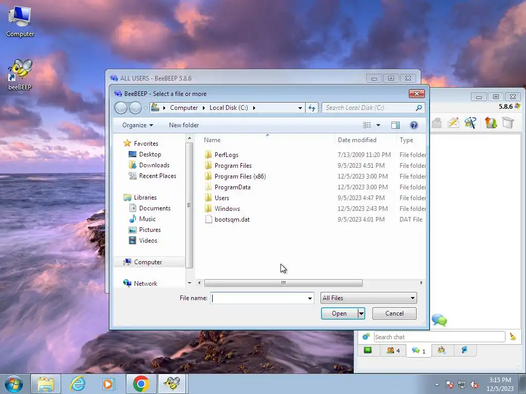526x394 pixels.
Task: Expand the Open button split arrow
Action: pos(361,313)
